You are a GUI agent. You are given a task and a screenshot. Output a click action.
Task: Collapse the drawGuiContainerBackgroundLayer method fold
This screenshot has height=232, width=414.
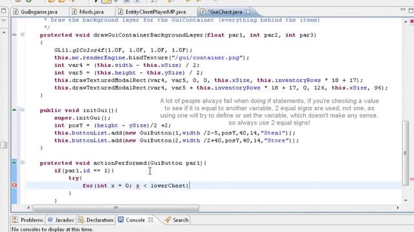click(23, 34)
